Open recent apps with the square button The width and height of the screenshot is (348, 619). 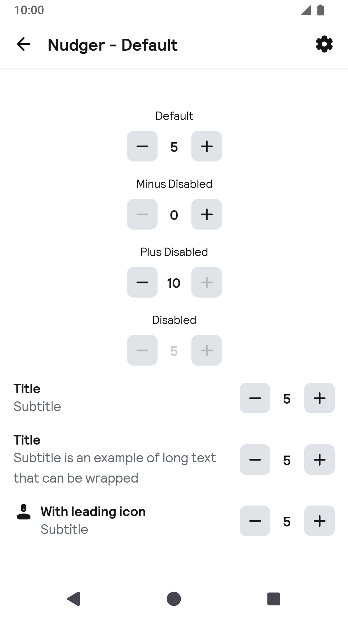[274, 599]
